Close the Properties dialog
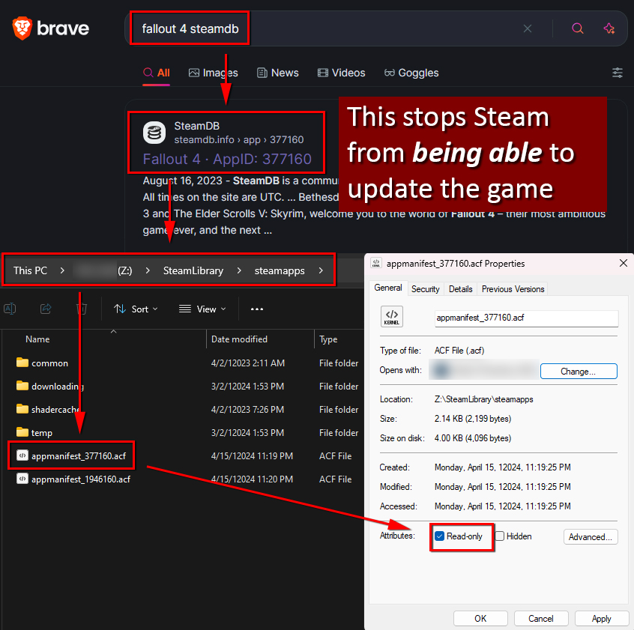The height and width of the screenshot is (630, 634). coord(623,263)
